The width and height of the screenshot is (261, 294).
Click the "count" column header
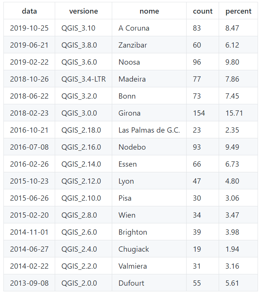click(x=203, y=11)
